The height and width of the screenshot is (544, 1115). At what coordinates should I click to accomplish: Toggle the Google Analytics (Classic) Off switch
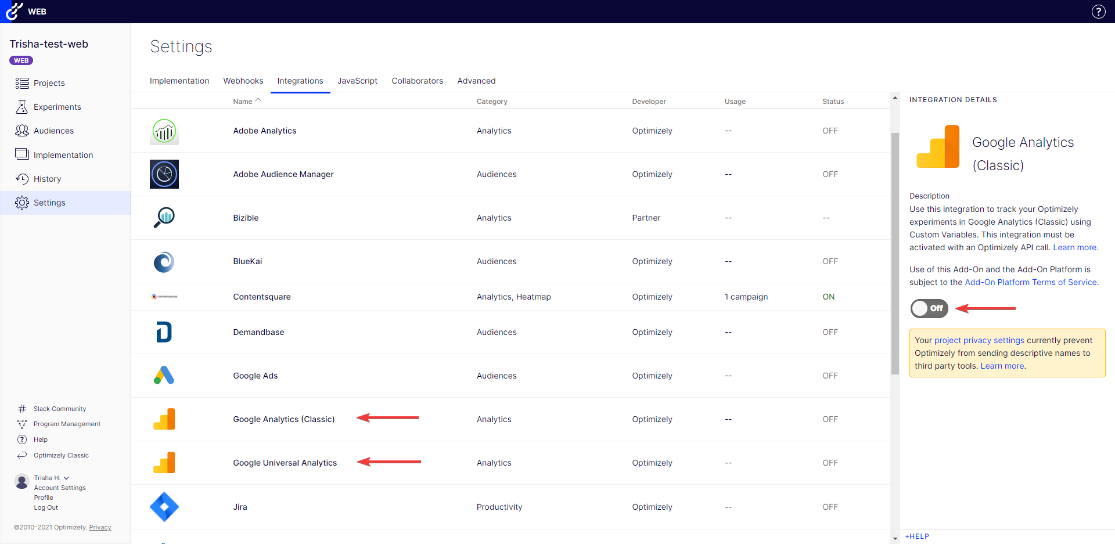[x=929, y=308]
